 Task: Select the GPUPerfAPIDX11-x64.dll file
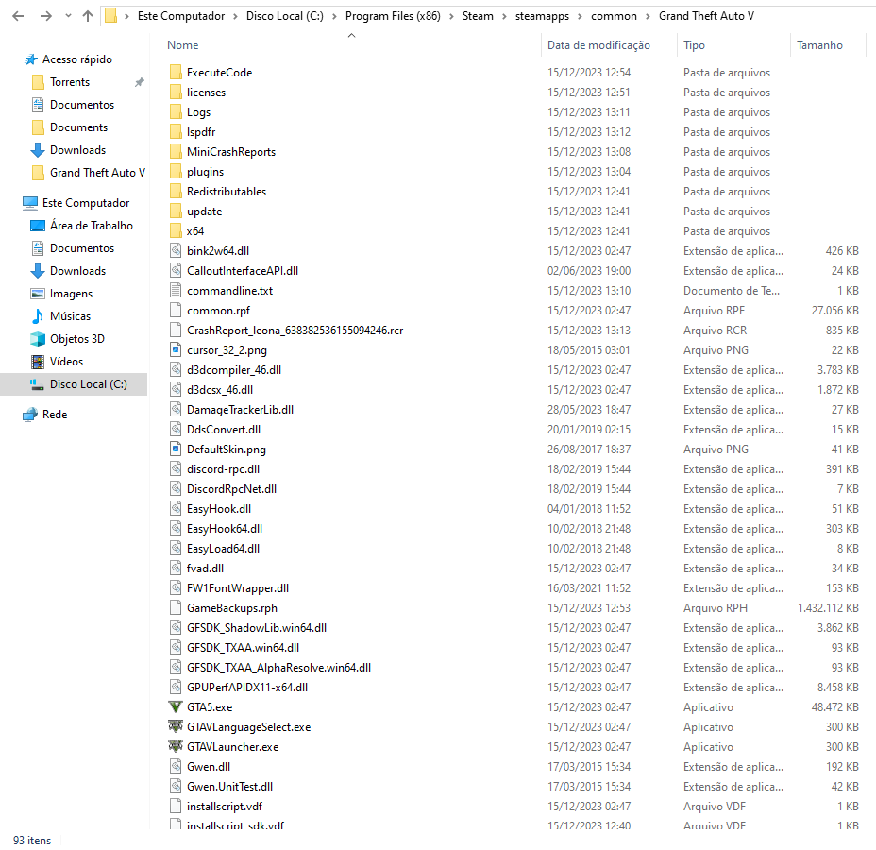pyautogui.click(x=247, y=688)
